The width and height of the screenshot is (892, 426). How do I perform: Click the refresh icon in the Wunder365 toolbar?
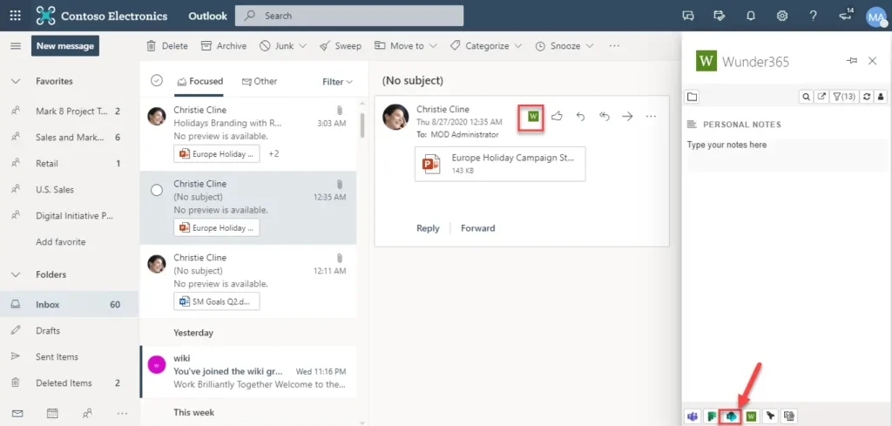point(867,97)
